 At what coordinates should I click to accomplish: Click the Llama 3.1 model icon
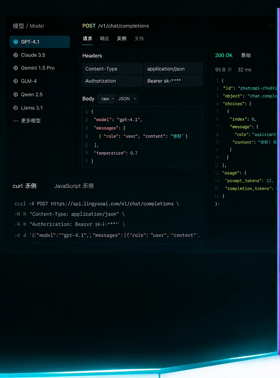click(16, 108)
